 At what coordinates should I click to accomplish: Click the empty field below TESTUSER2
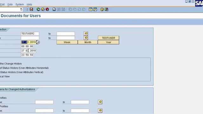coord(30,38)
